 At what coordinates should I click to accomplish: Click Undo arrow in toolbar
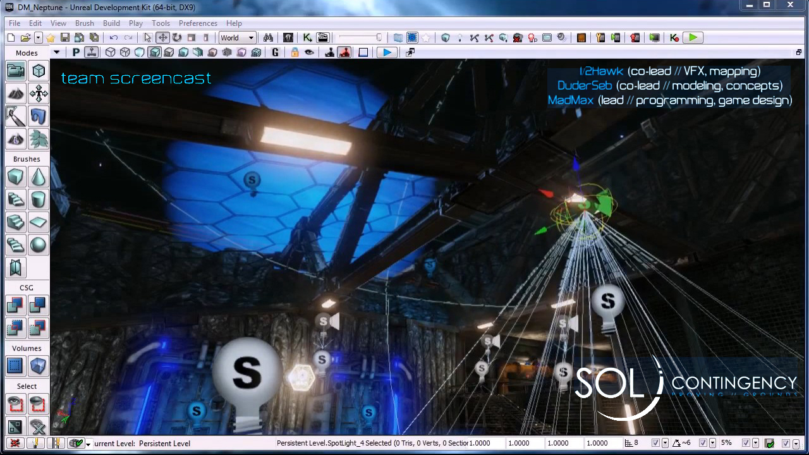point(114,38)
